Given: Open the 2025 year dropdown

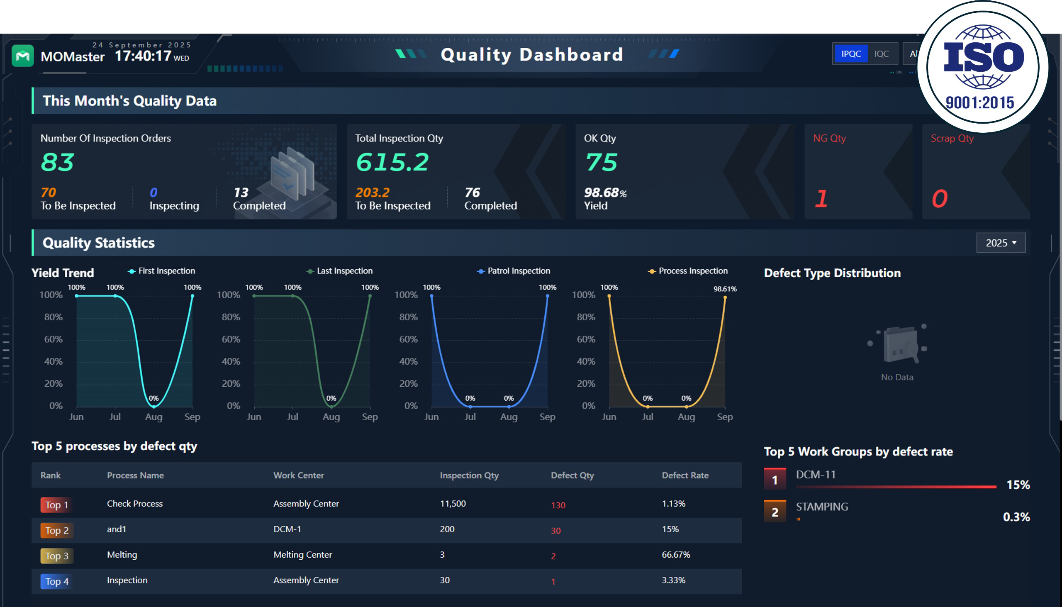Looking at the screenshot, I should 1001,243.
